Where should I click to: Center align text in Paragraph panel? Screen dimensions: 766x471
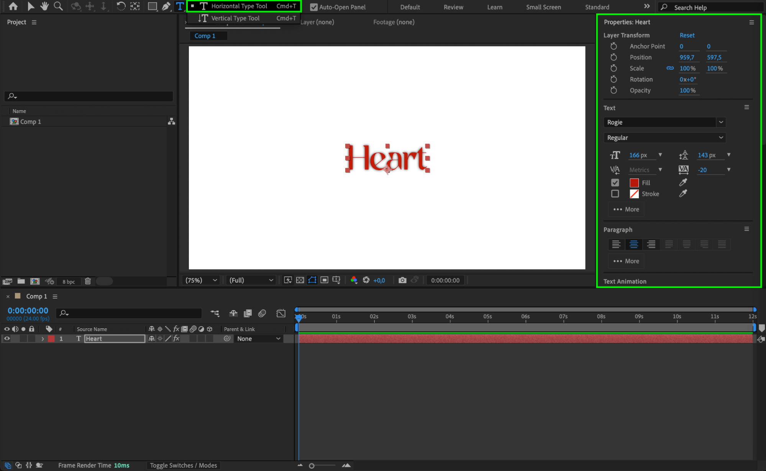coord(634,245)
